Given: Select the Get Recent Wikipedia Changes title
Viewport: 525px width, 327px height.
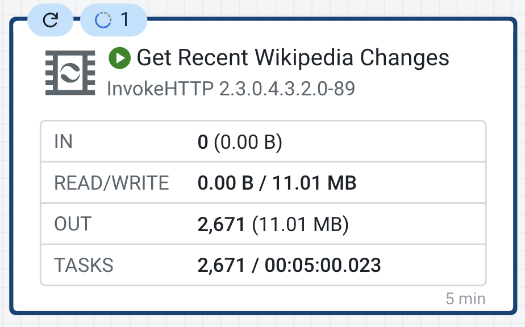Looking at the screenshot, I should click(x=293, y=58).
